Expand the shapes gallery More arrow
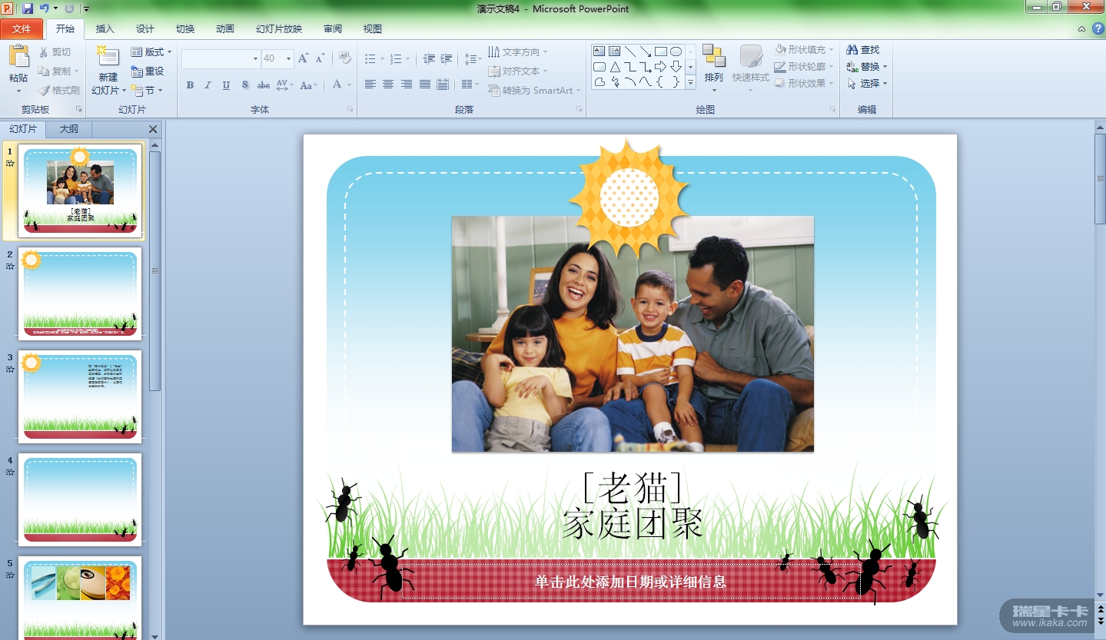The image size is (1106, 640). click(x=690, y=82)
